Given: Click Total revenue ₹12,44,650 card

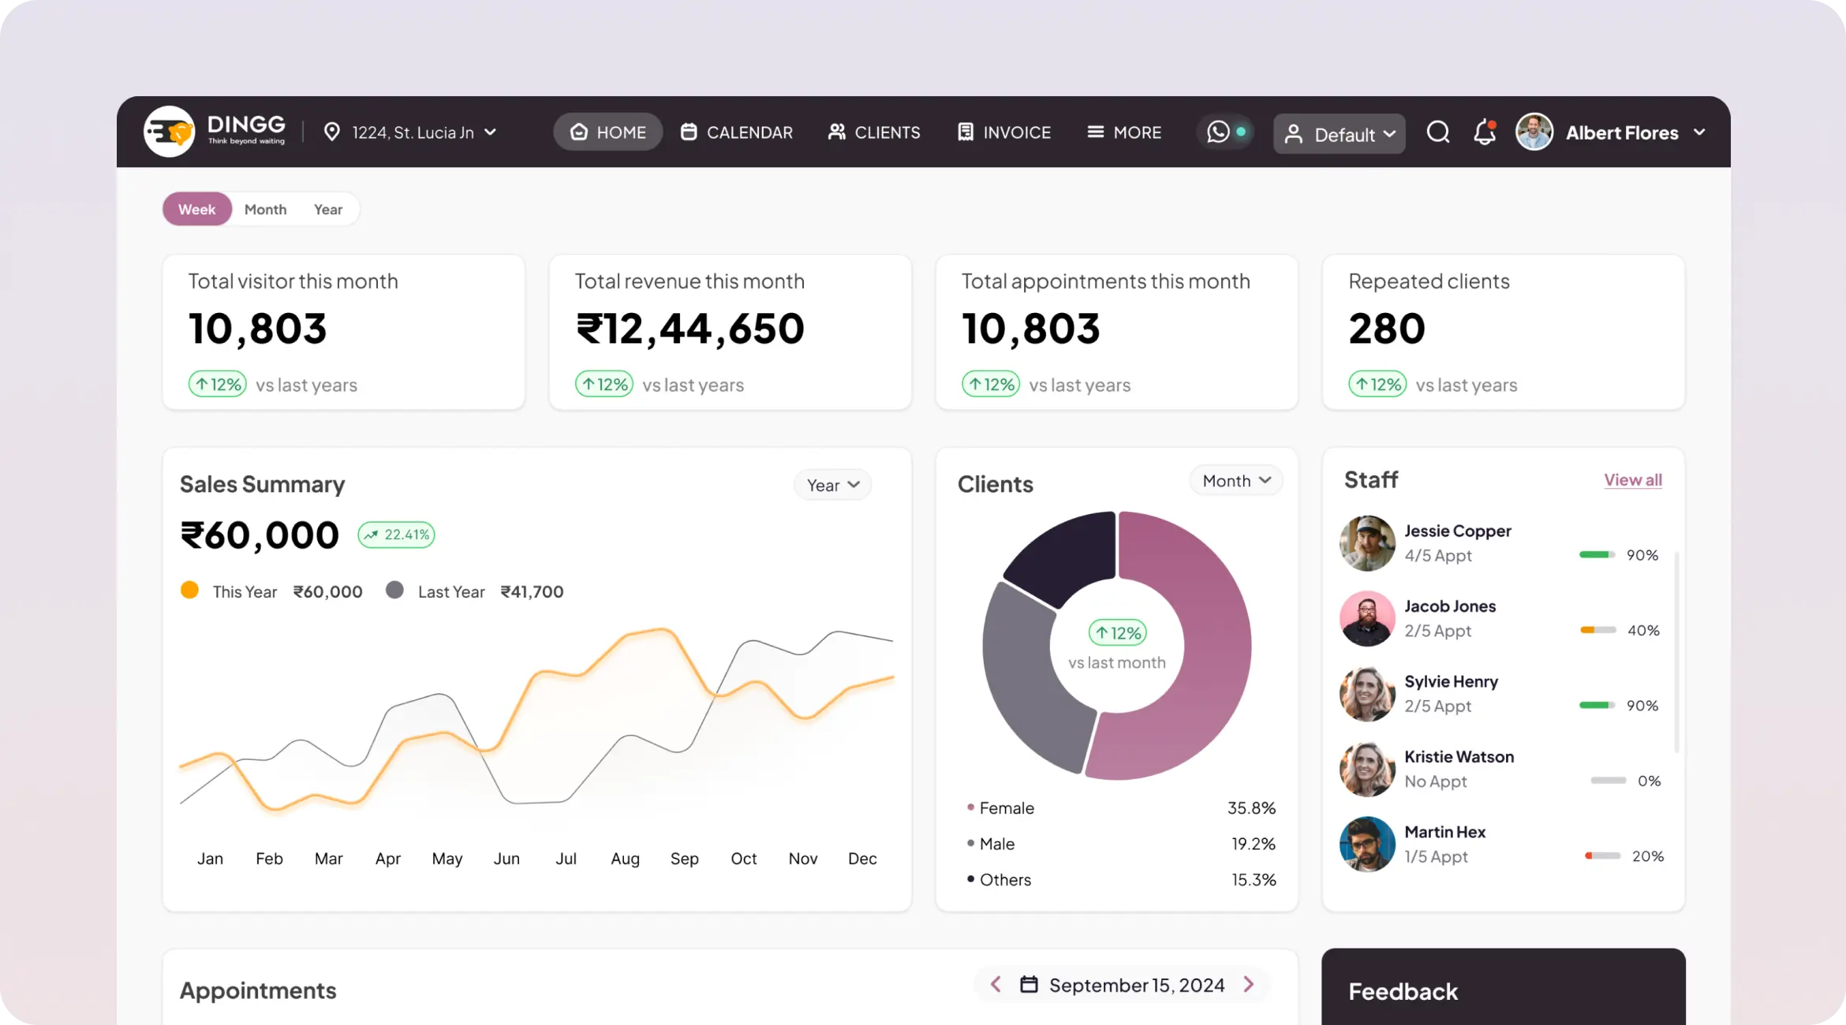Looking at the screenshot, I should tap(731, 332).
